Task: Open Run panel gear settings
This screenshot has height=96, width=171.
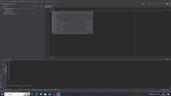Action: click(168, 59)
